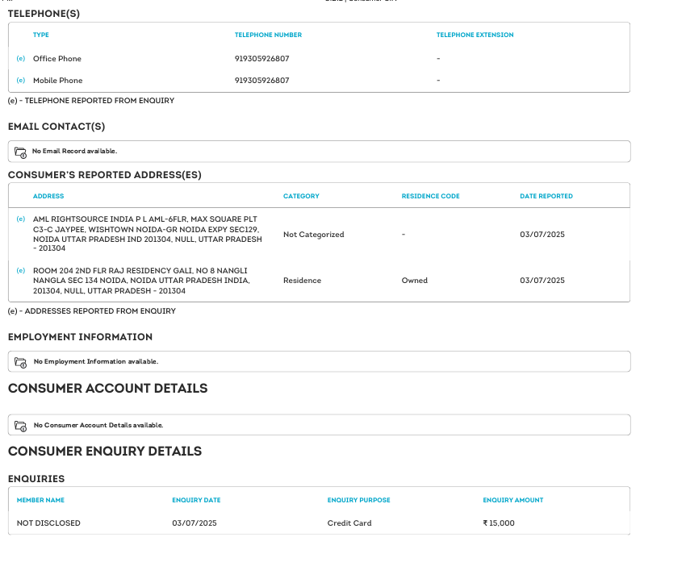
Task: Click the Date Reported column header
Action: tap(546, 196)
